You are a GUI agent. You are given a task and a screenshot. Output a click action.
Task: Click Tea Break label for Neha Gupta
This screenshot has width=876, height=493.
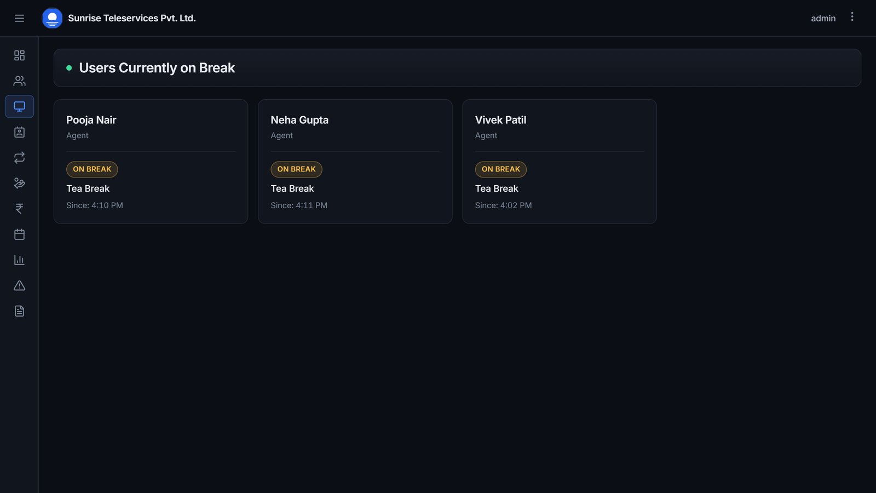[x=292, y=188]
